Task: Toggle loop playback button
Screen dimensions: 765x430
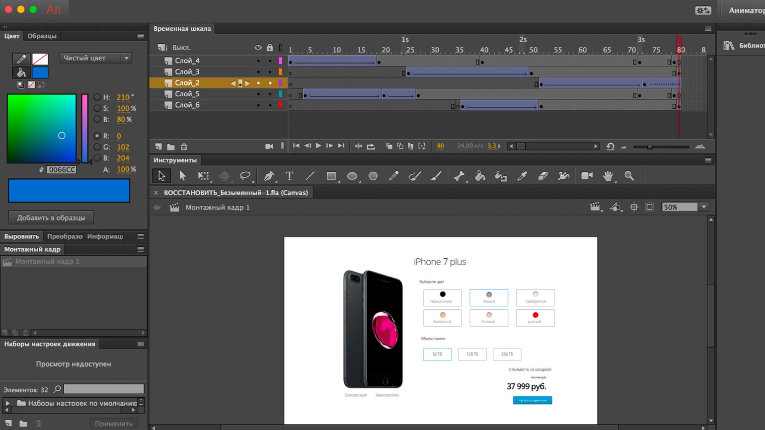Action: pos(371,146)
